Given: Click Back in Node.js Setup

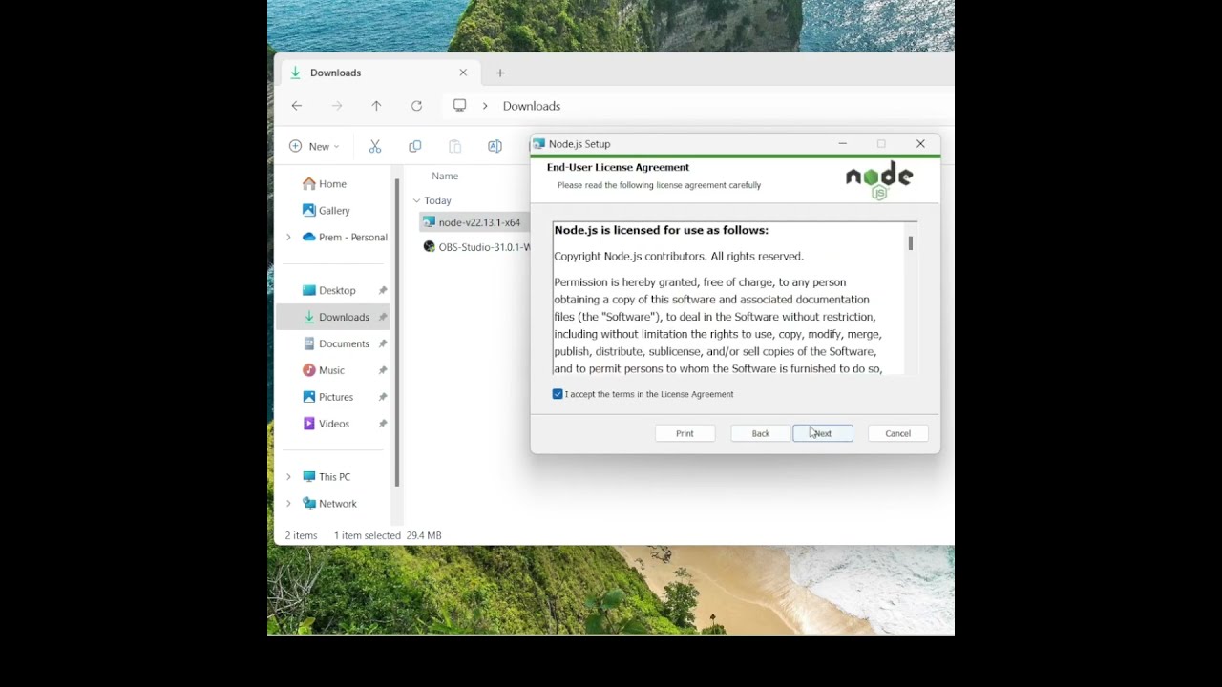Looking at the screenshot, I should 760,433.
